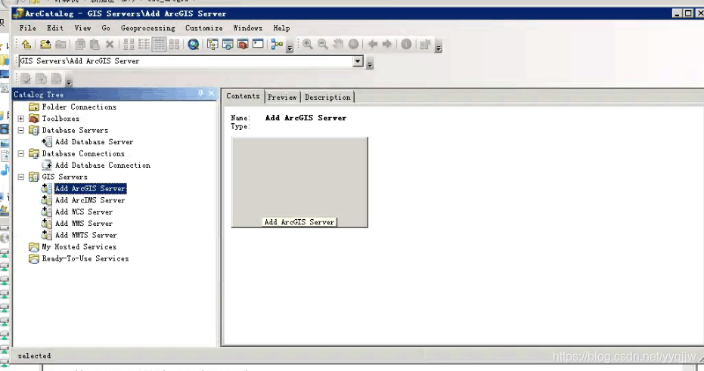Switch to Details view
Viewport: 704px width, 371px height.
click(159, 44)
